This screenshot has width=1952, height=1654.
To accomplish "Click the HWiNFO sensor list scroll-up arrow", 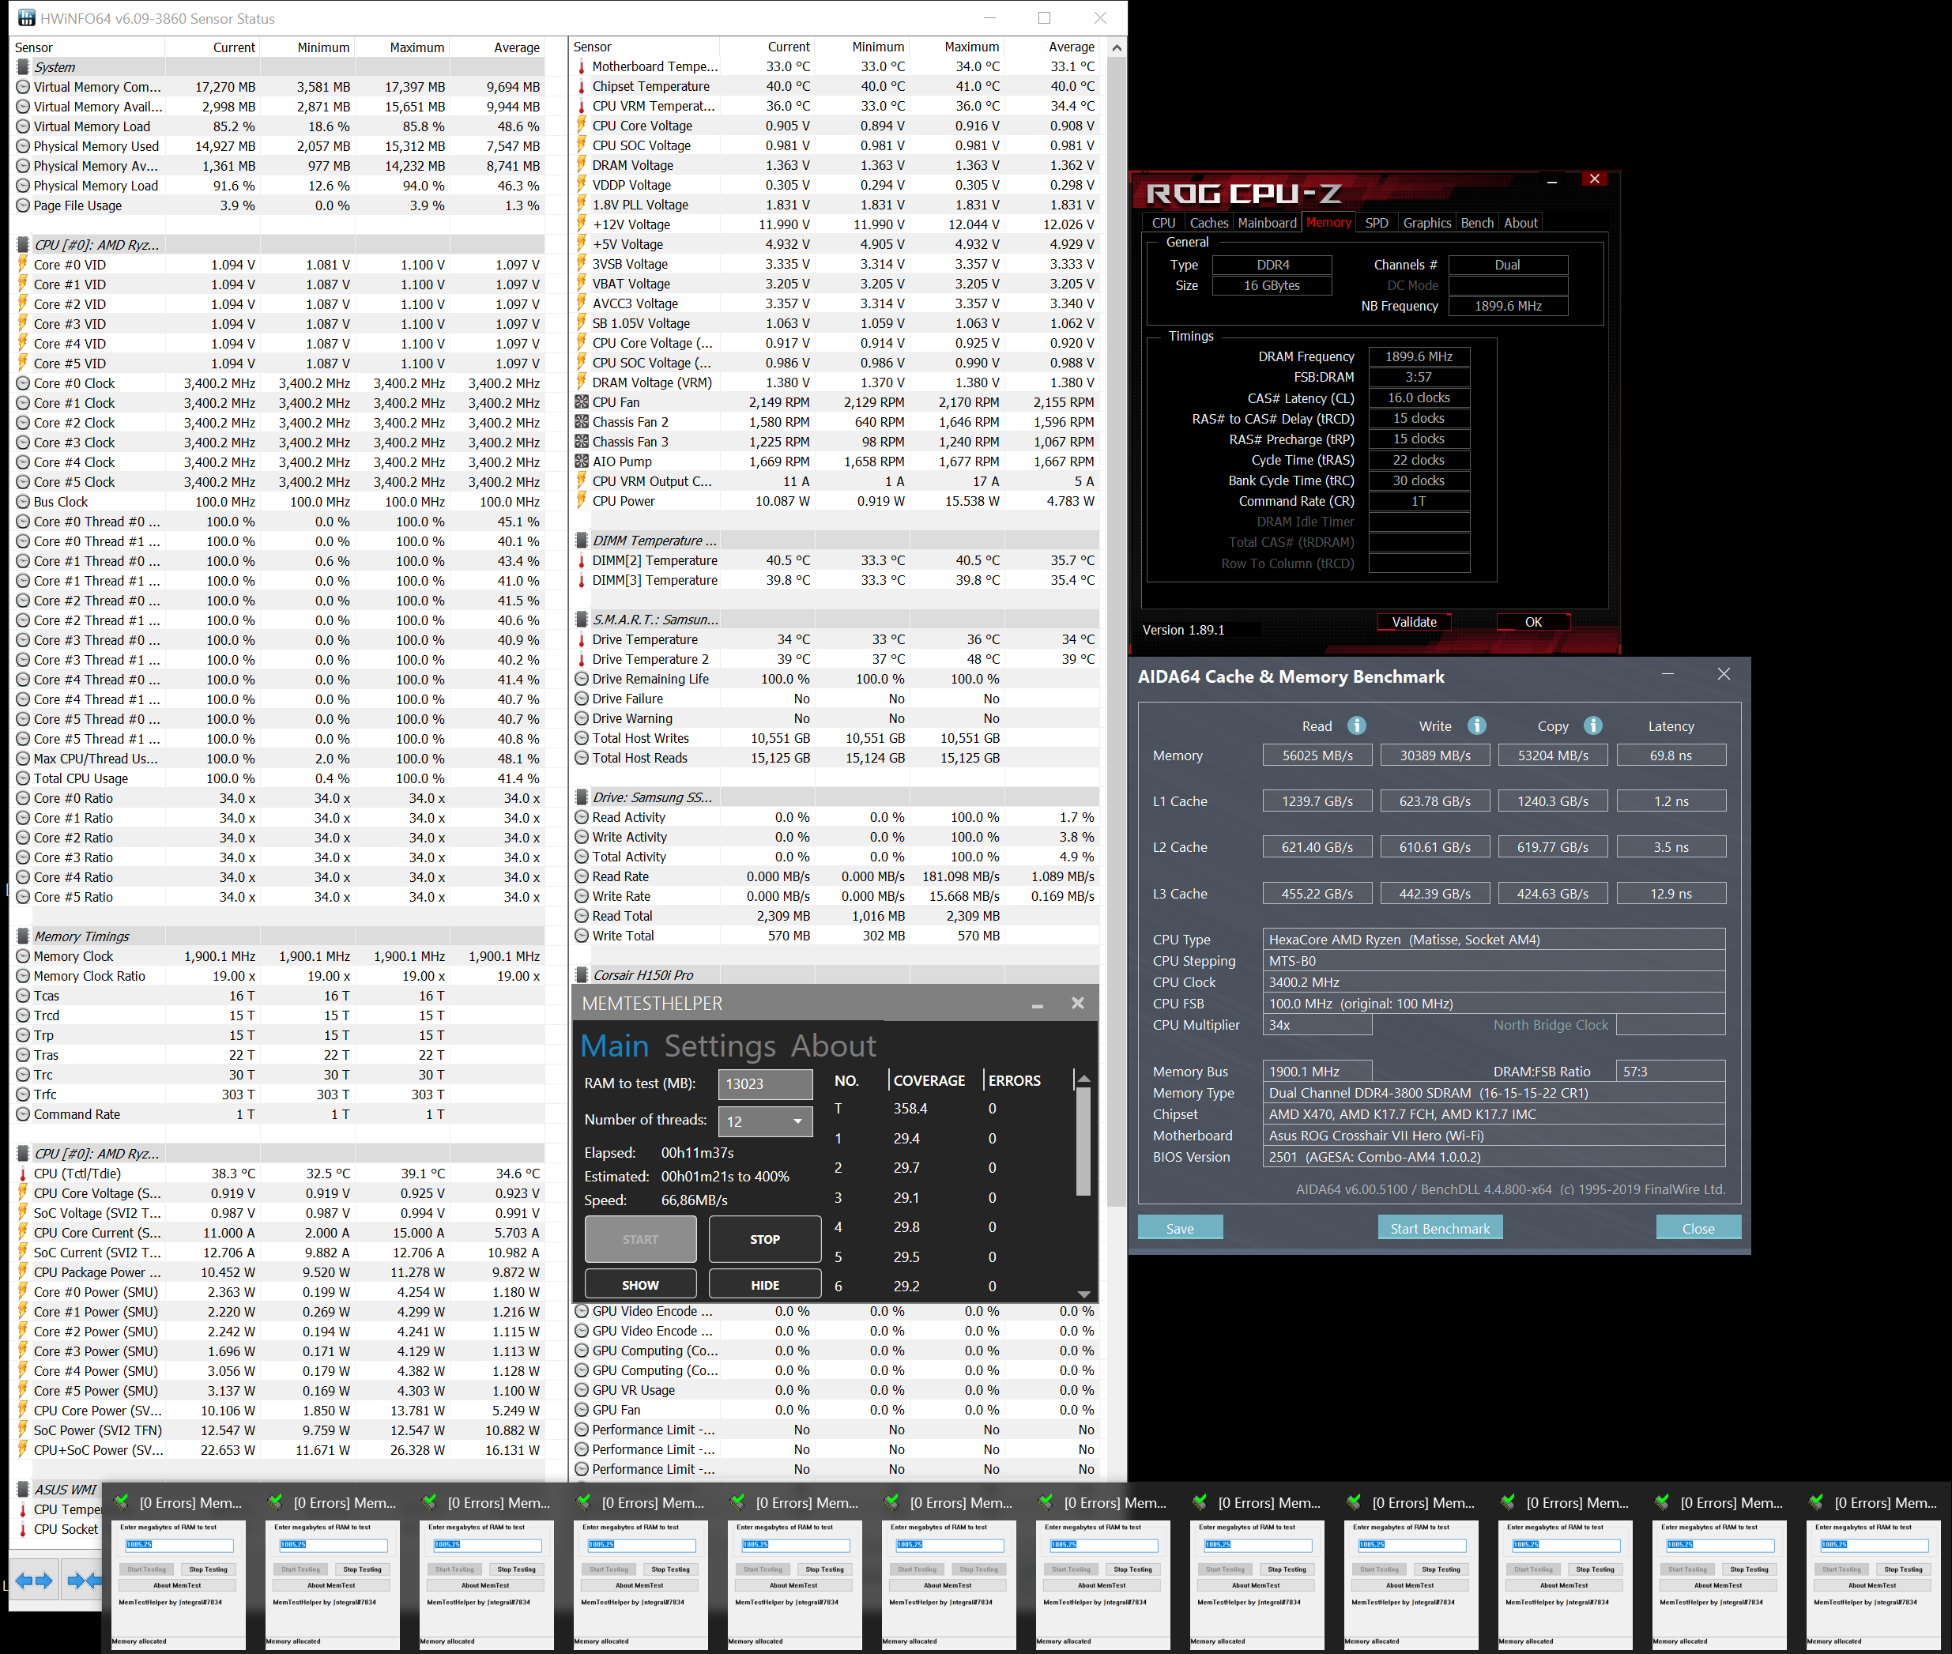I will point(1116,48).
